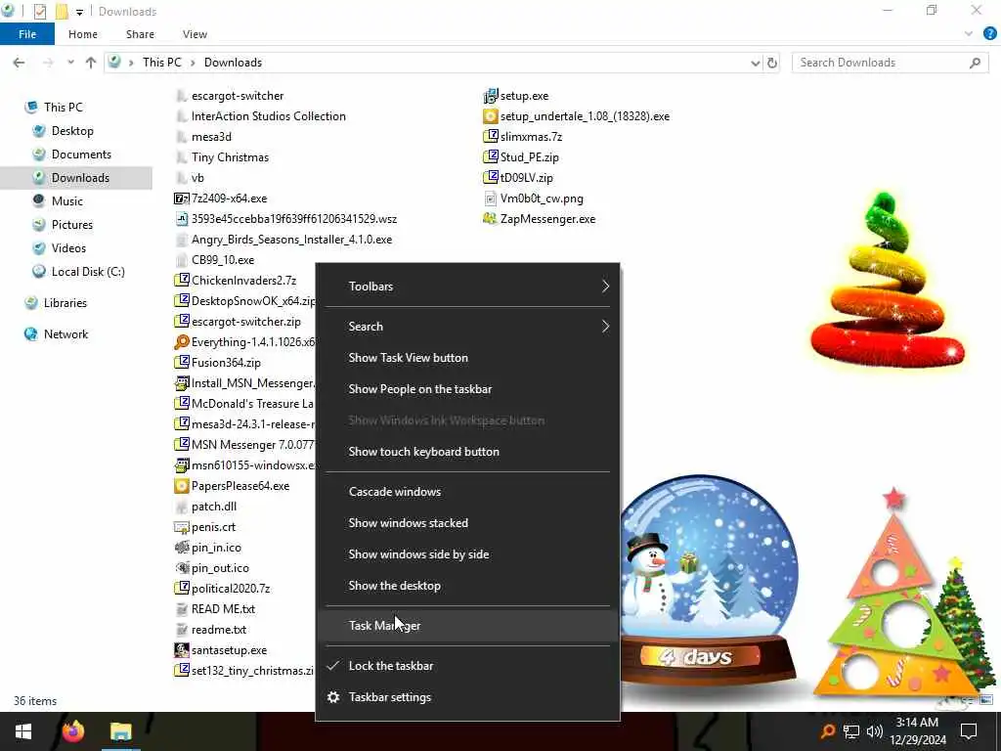Uncheck Lock the taskbar
Screen dimensions: 1001x751
(x=467, y=666)
